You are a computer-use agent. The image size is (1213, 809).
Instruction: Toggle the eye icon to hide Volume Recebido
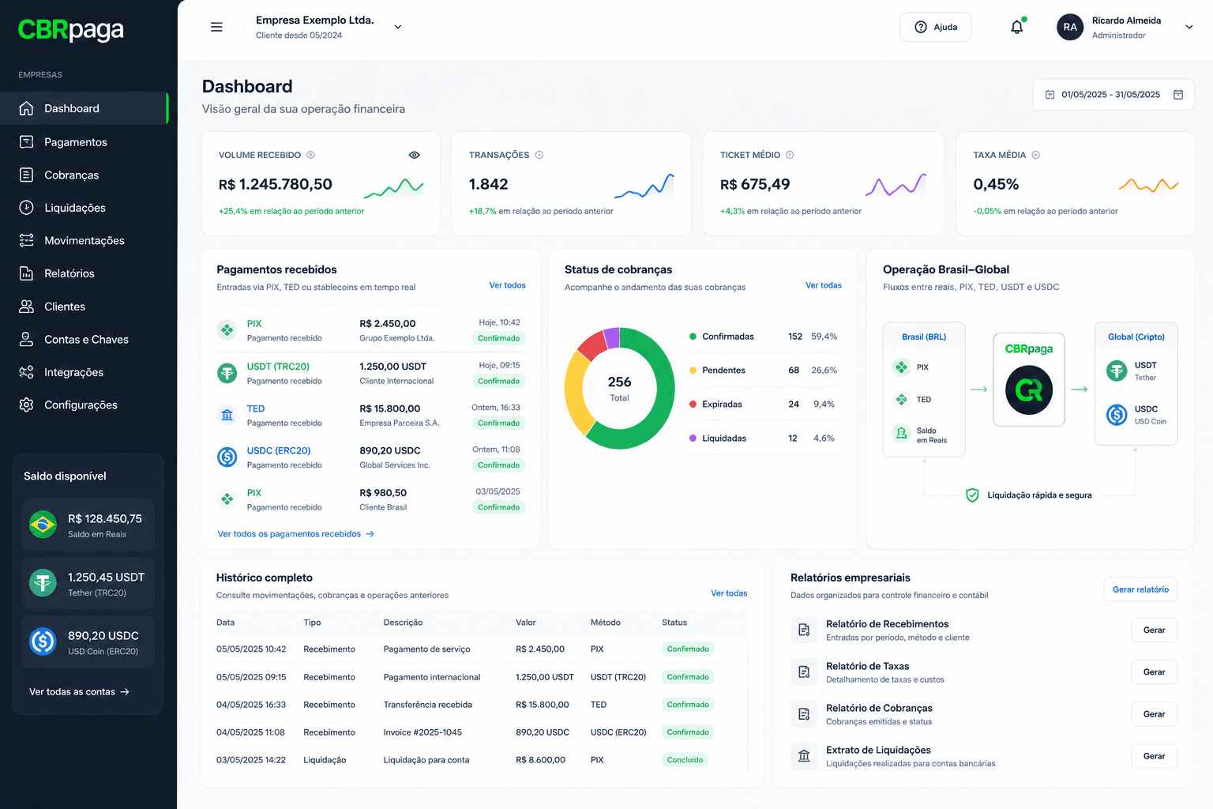(x=415, y=155)
